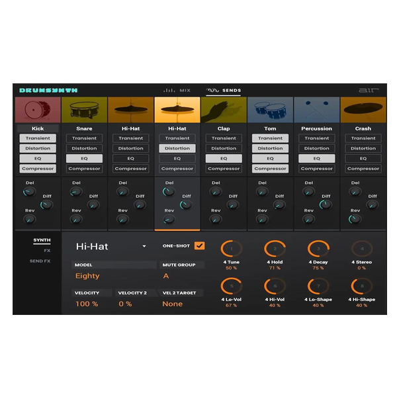The width and height of the screenshot is (397, 397).
Task: Click the 4 Hi-Vol macro knob
Action: [275, 286]
